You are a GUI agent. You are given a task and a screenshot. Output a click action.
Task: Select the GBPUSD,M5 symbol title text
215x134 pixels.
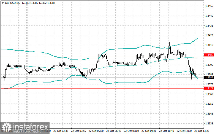click(12, 3)
